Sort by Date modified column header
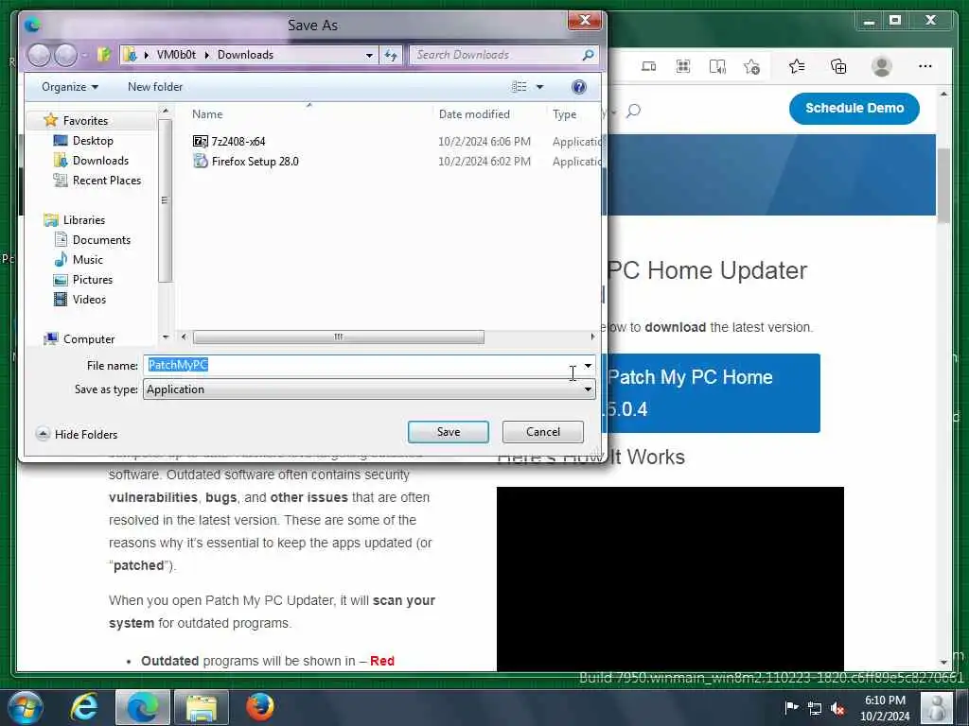The image size is (969, 726). [474, 114]
